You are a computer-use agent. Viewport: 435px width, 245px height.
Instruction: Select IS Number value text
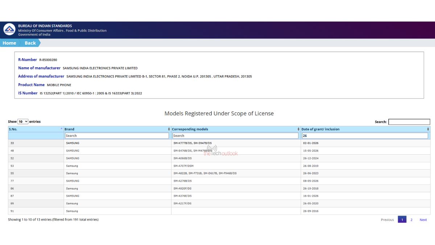pyautogui.click(x=91, y=93)
